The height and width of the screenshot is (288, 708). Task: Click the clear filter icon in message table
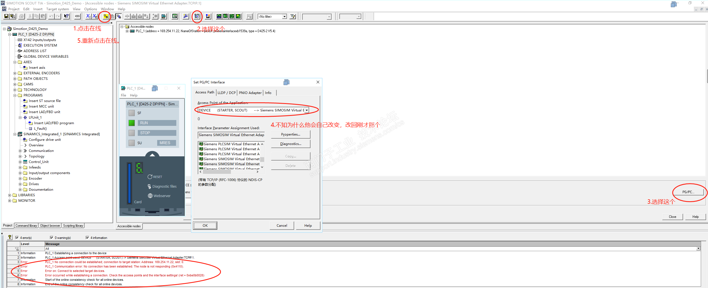17,249
